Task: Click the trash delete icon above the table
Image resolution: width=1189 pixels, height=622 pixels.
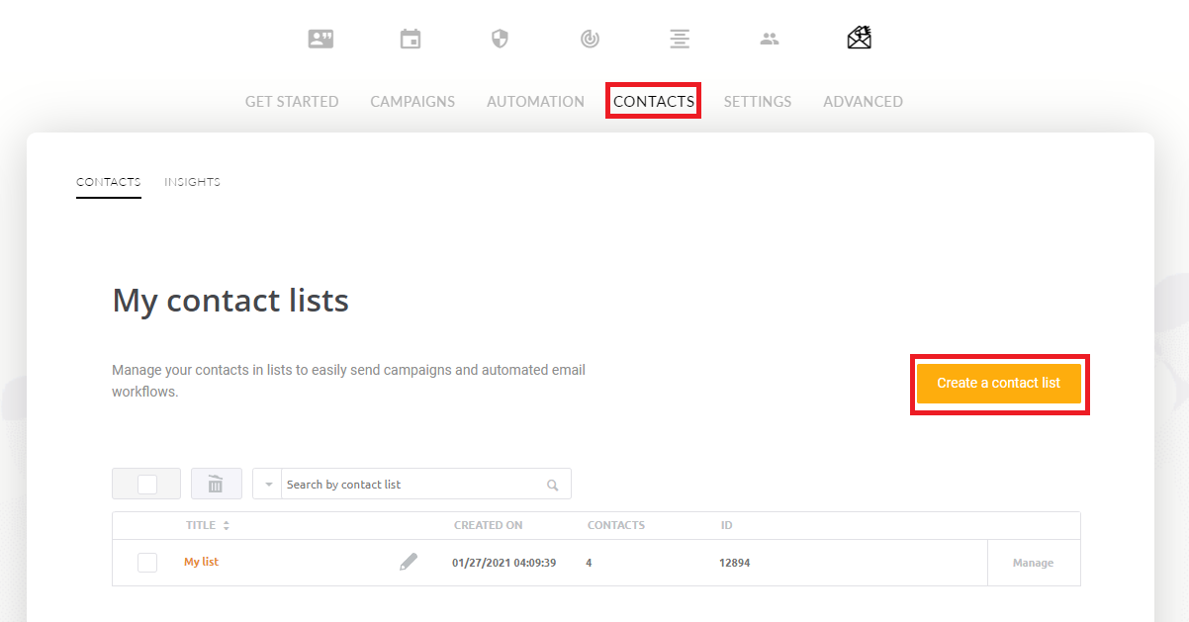Action: pos(216,484)
